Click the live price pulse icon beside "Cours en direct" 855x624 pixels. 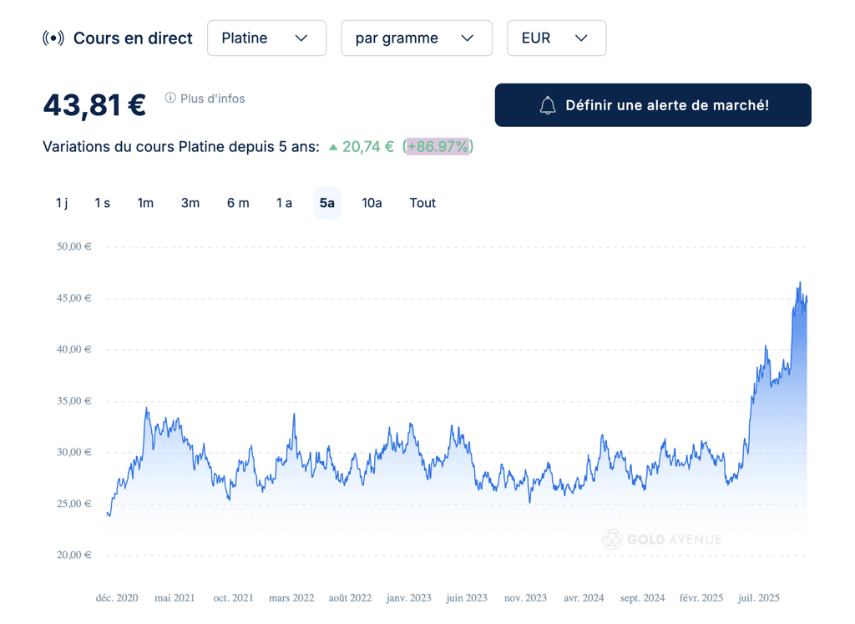pyautogui.click(x=52, y=38)
